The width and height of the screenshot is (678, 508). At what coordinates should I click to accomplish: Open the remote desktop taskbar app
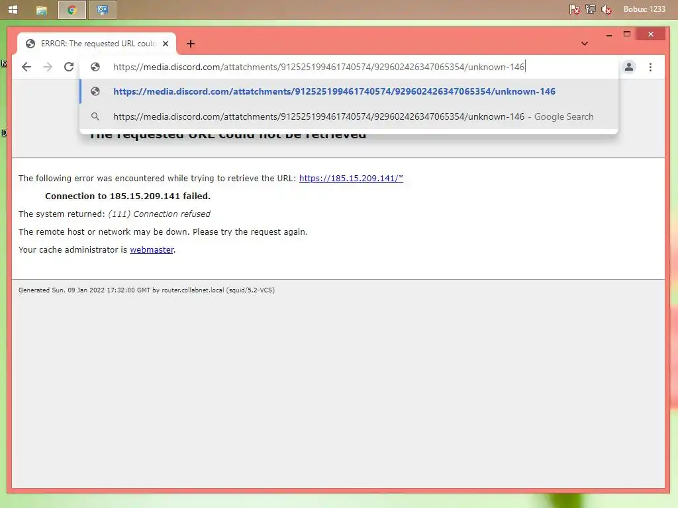point(103,10)
